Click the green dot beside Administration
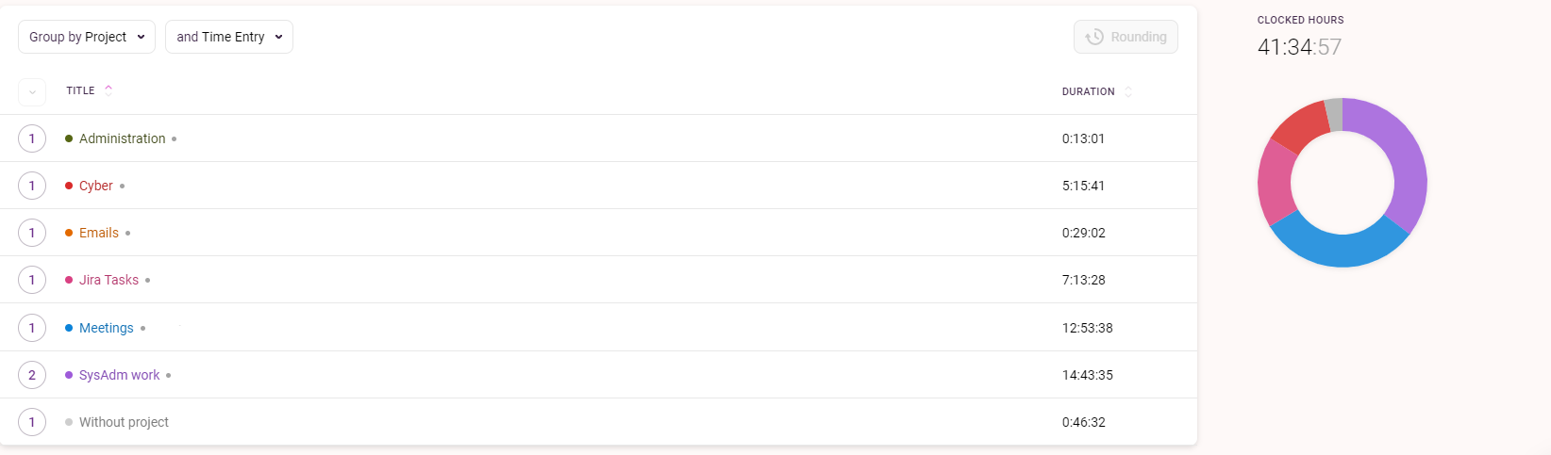This screenshot has height=455, width=1551. 69,138
